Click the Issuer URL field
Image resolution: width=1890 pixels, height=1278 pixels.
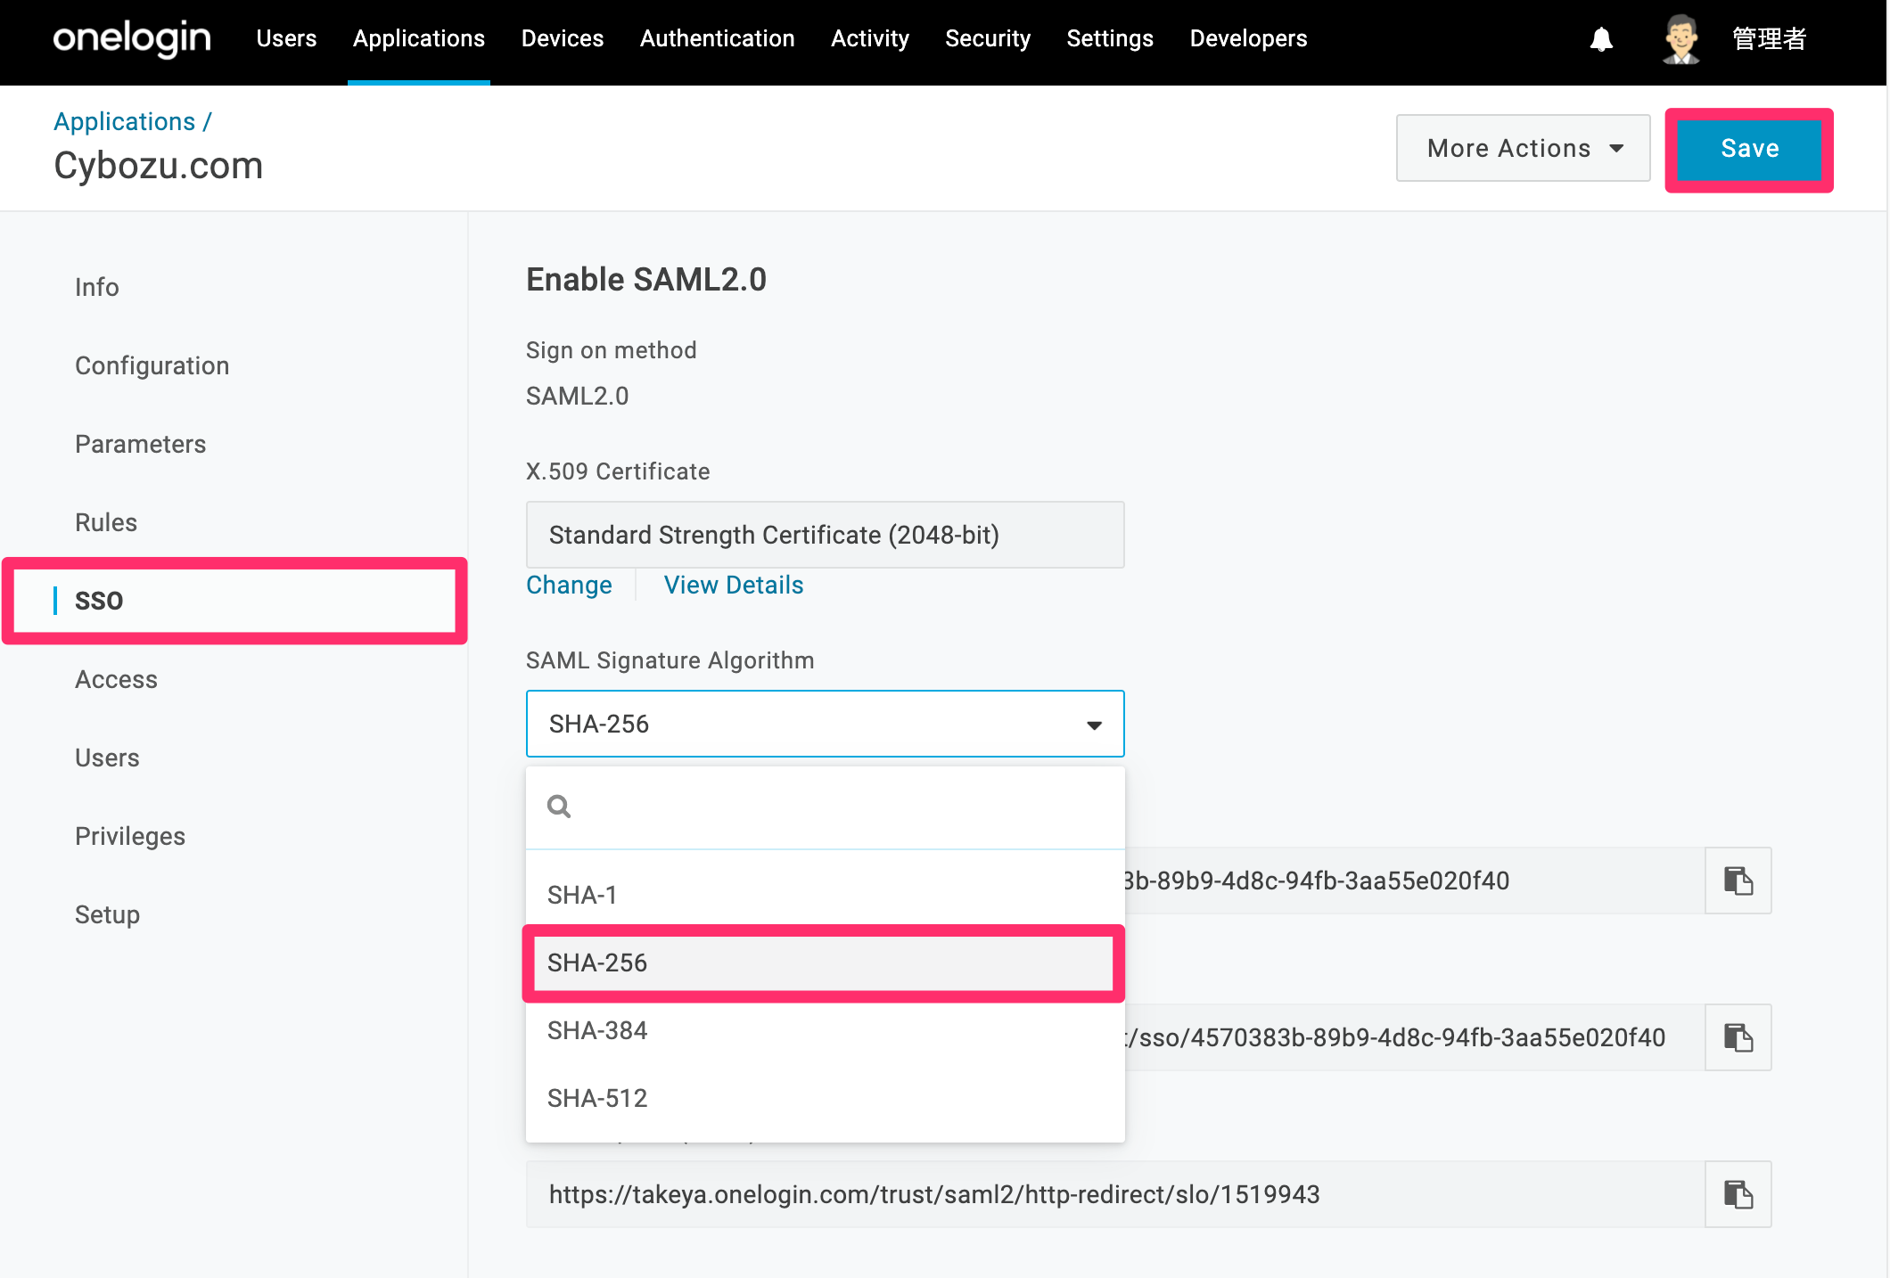(1415, 881)
